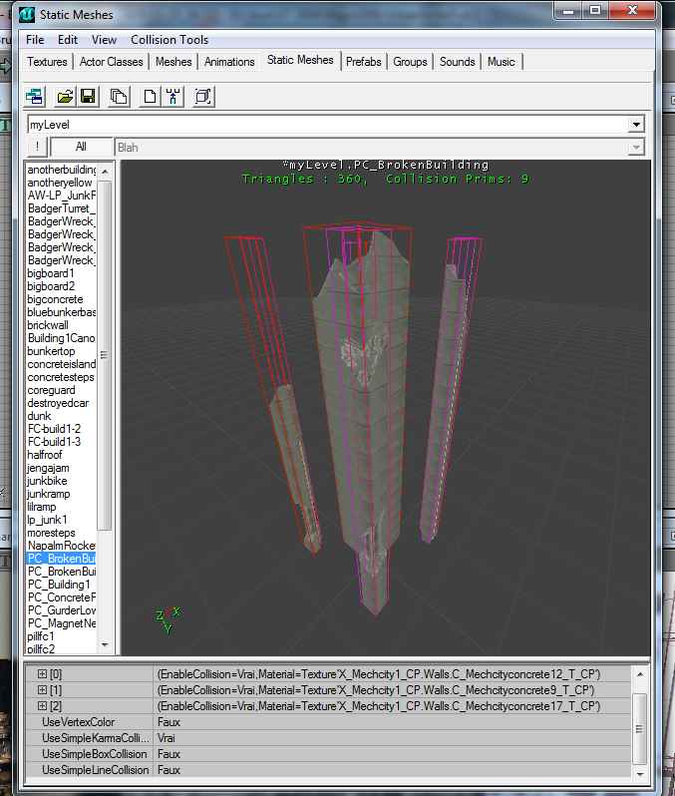Select PC_Building1 in the mesh list
This screenshot has width=675, height=796.
click(59, 585)
